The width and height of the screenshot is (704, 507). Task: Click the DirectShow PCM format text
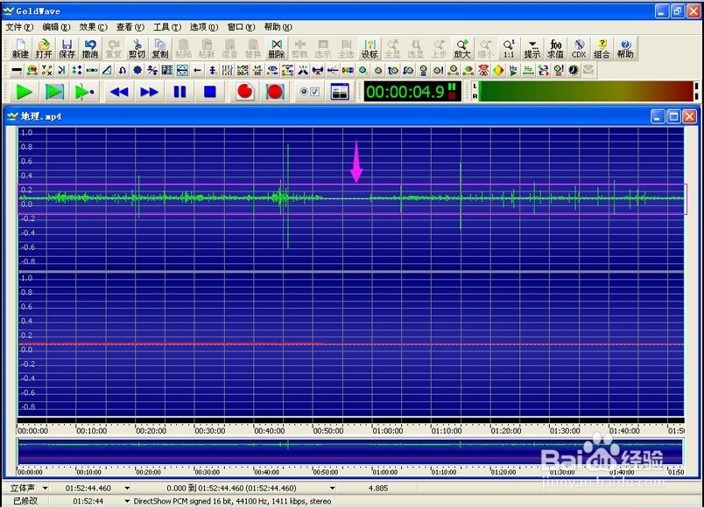[232, 501]
